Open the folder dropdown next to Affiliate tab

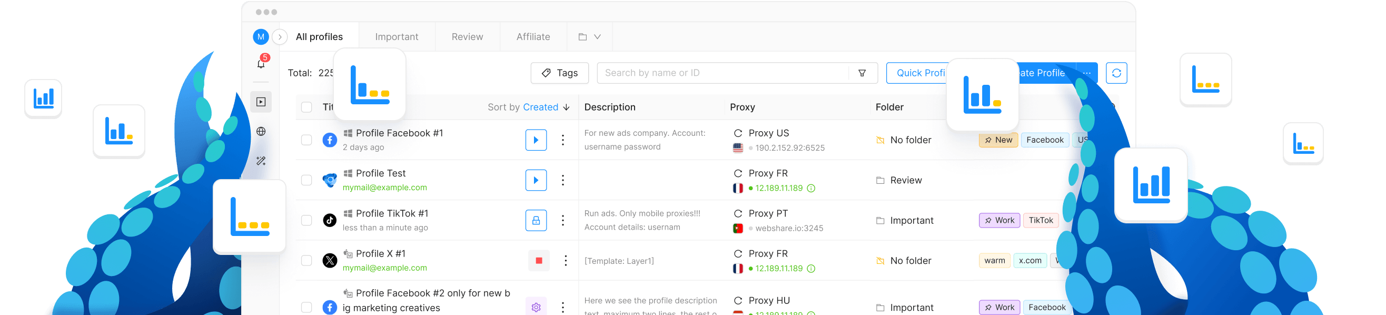tap(590, 37)
